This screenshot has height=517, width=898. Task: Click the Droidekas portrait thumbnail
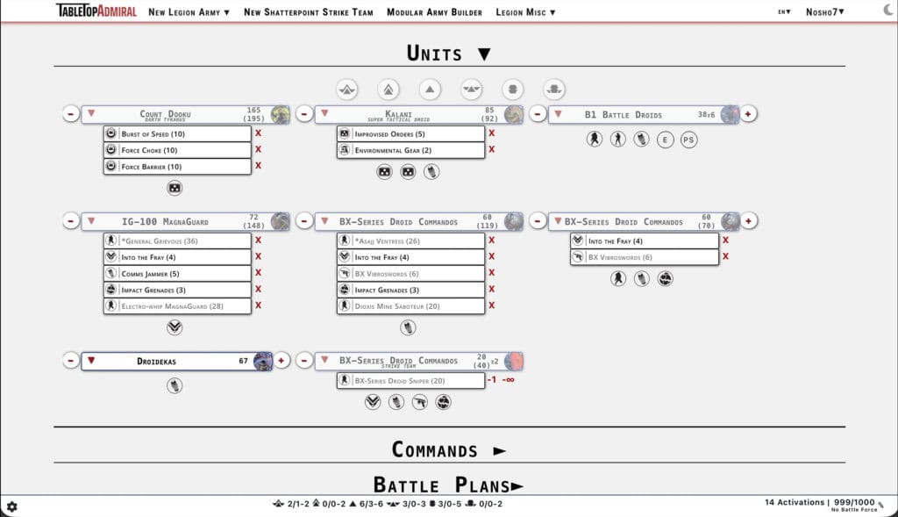(x=263, y=361)
